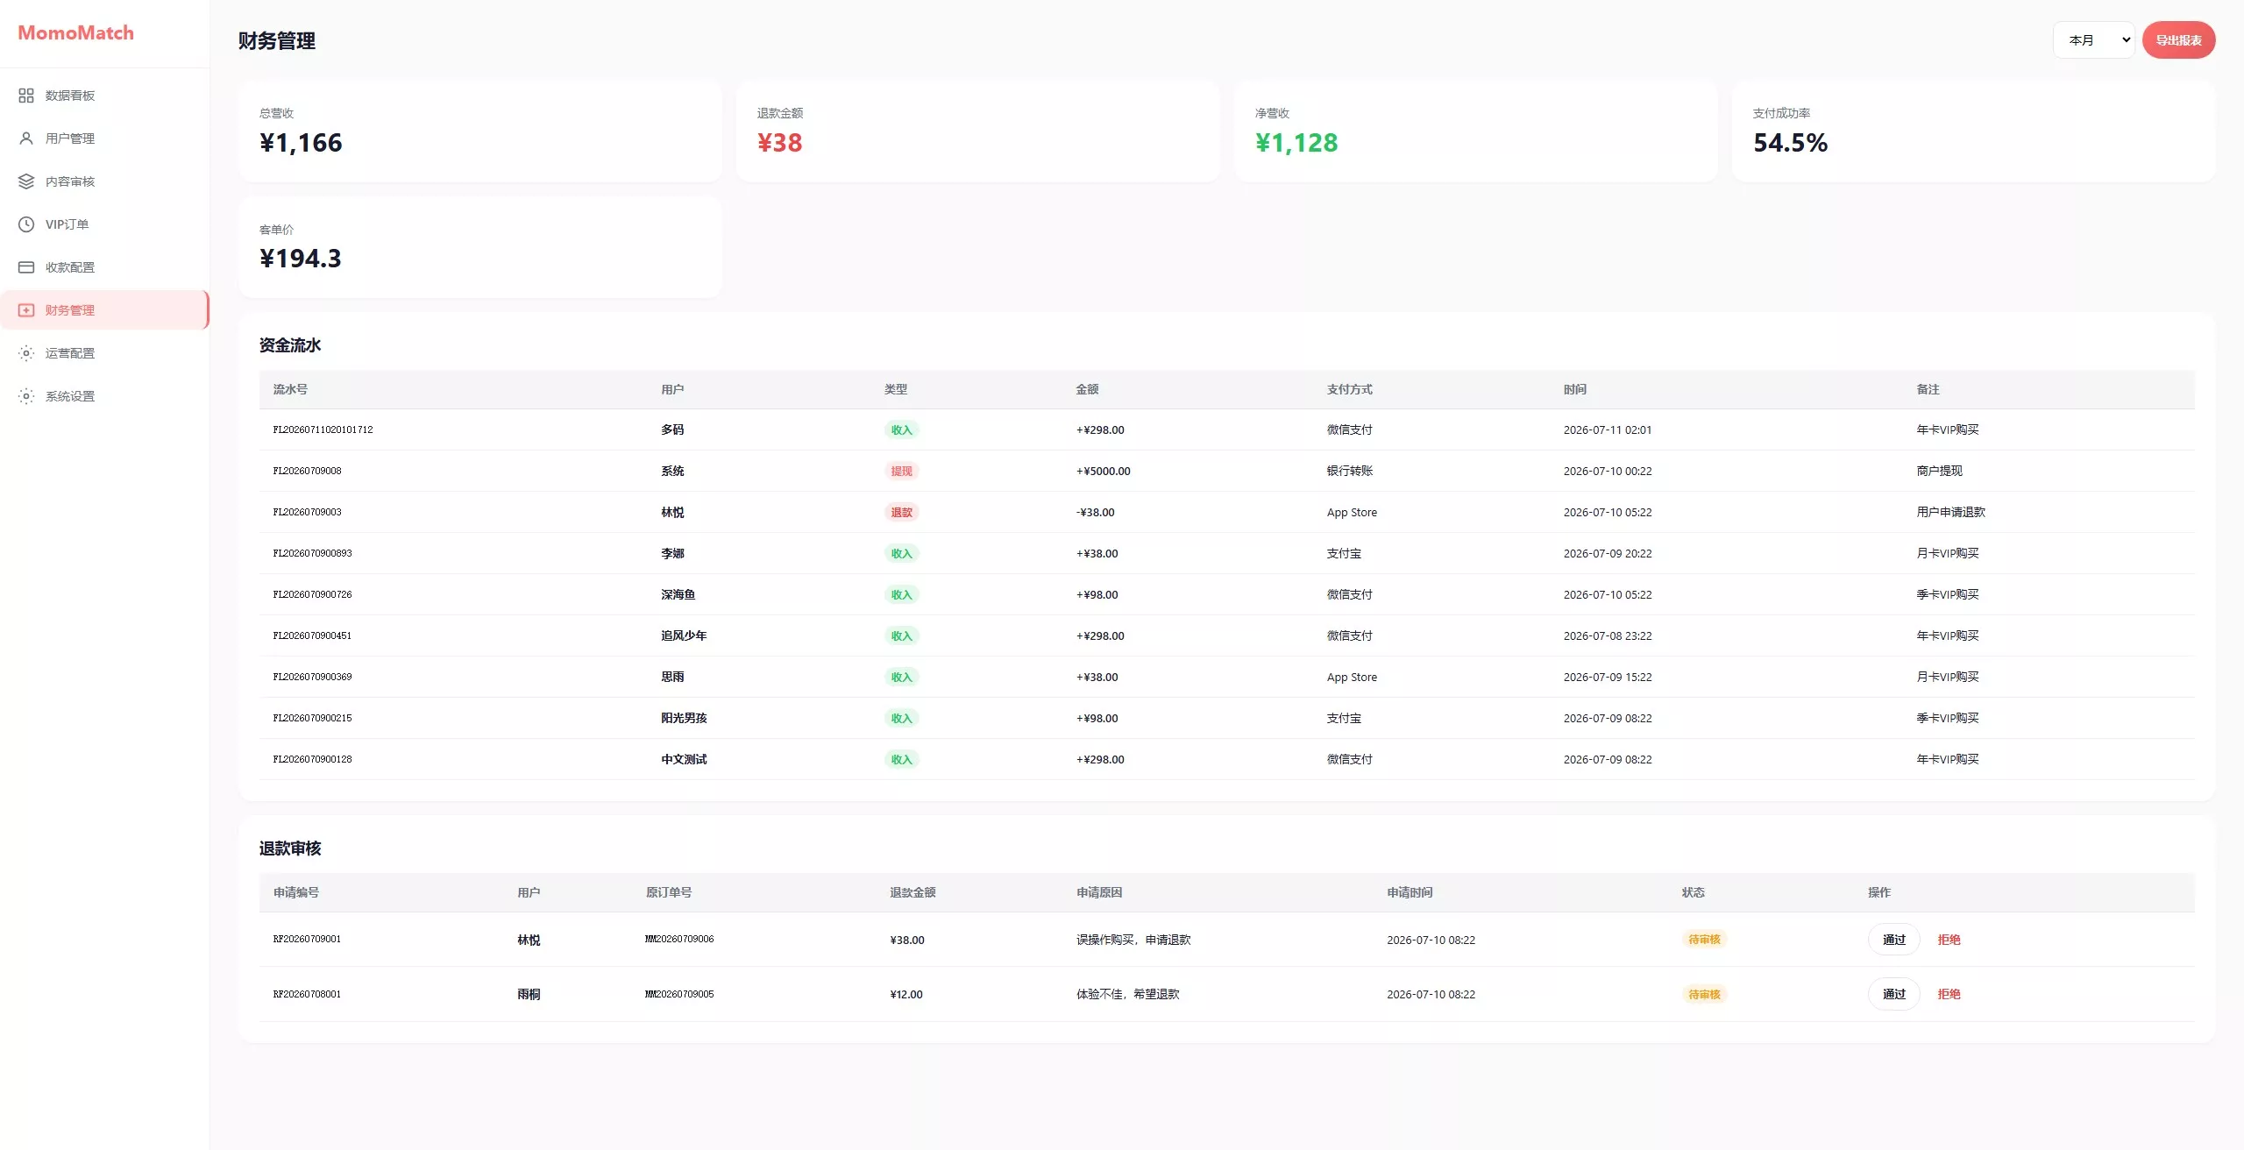Click the MomoMatch logo
Image resolution: width=2244 pixels, height=1150 pixels.
76,32
